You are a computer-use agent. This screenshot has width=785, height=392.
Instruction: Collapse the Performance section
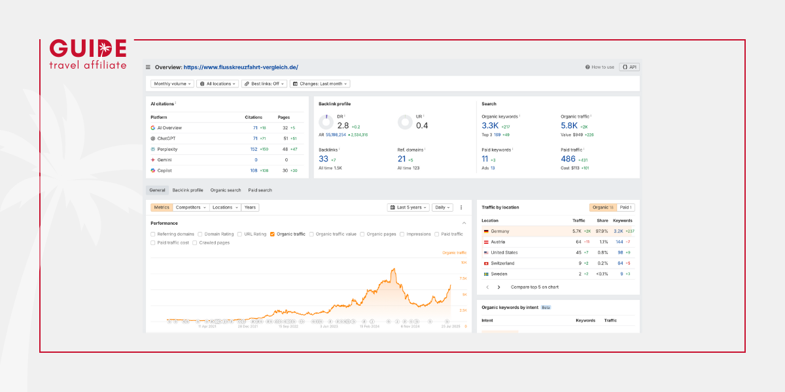(464, 223)
